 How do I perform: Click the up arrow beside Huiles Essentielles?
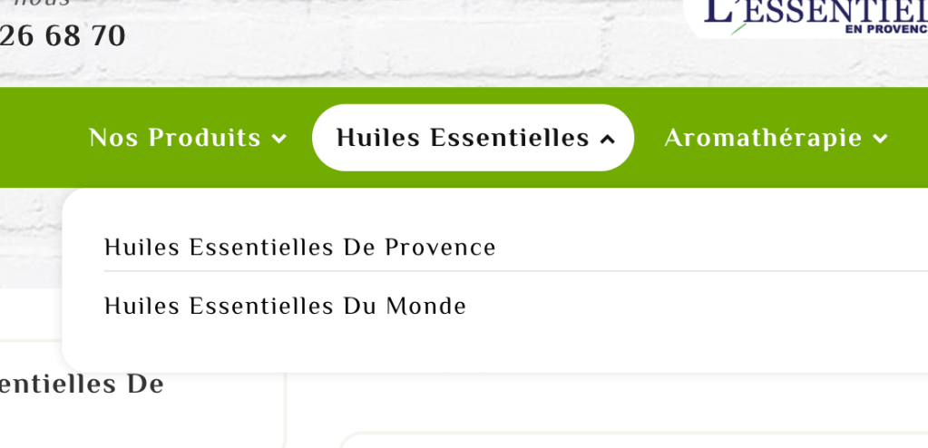(608, 139)
